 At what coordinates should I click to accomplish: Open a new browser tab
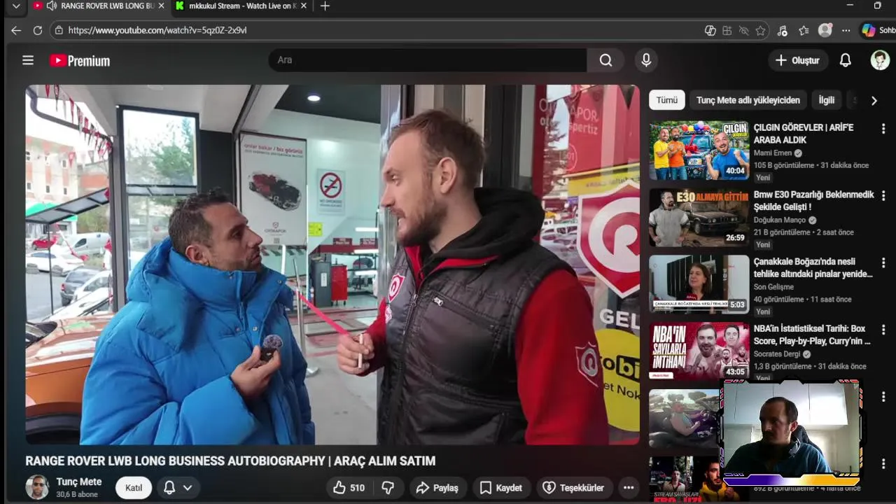pyautogui.click(x=325, y=6)
